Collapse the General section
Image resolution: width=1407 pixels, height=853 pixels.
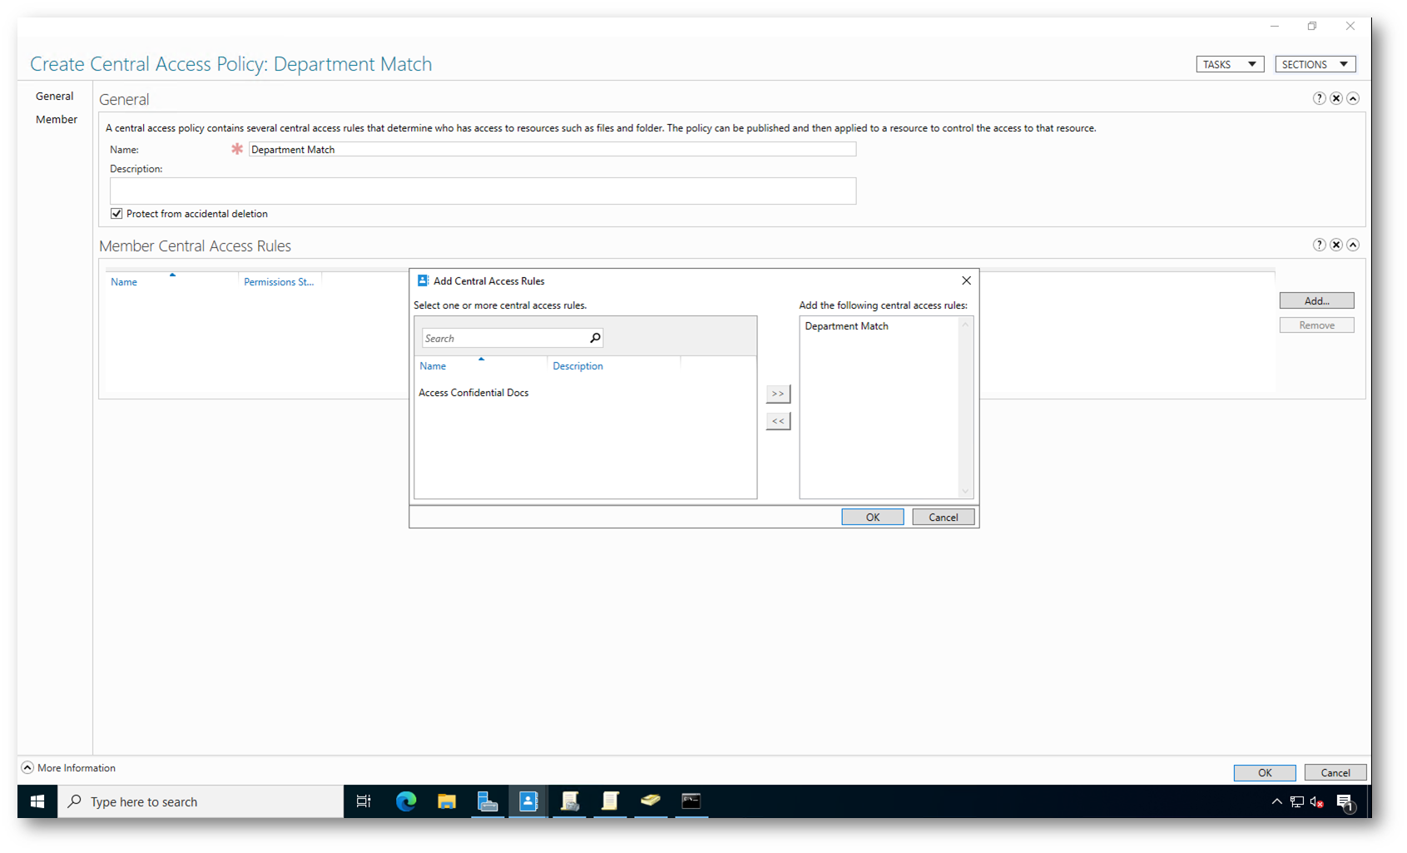point(1353,98)
